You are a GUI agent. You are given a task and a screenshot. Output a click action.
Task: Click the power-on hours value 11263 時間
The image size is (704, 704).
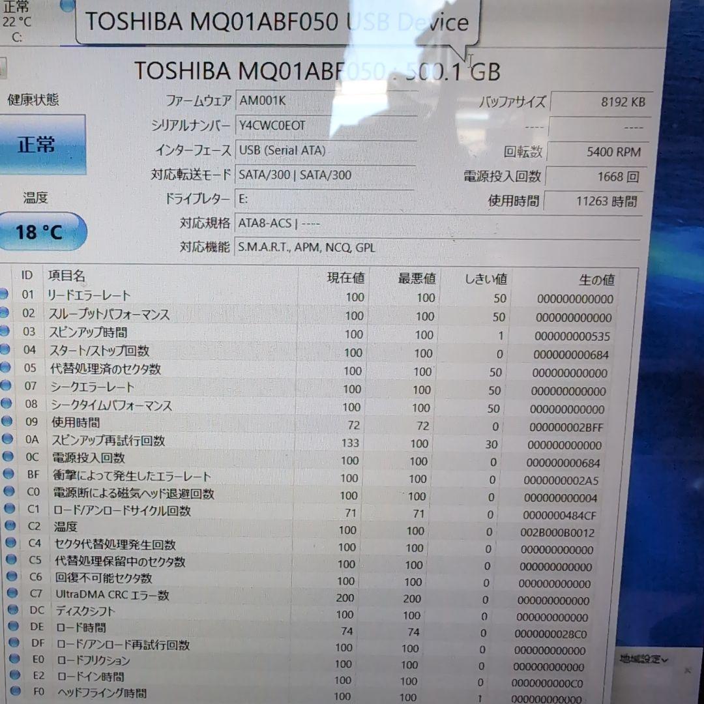click(x=593, y=201)
